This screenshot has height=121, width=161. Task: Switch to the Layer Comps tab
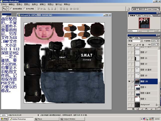[152, 9]
